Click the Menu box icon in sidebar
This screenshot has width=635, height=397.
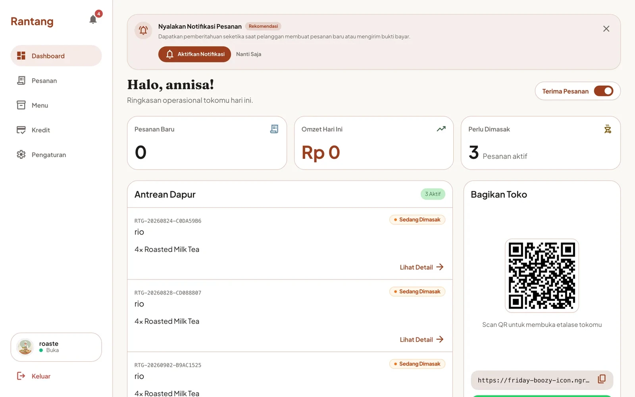21,105
